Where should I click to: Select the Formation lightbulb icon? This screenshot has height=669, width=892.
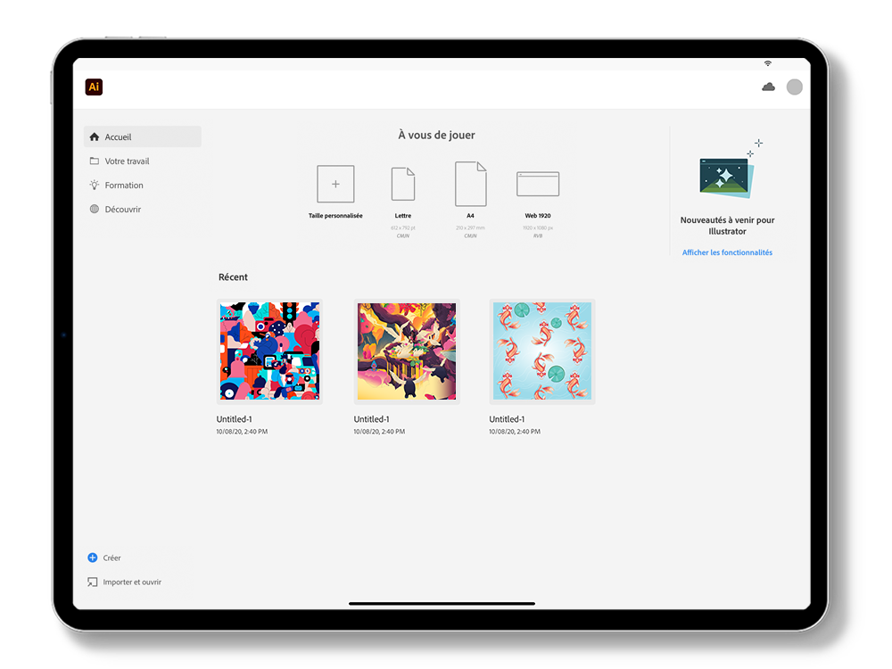(94, 185)
